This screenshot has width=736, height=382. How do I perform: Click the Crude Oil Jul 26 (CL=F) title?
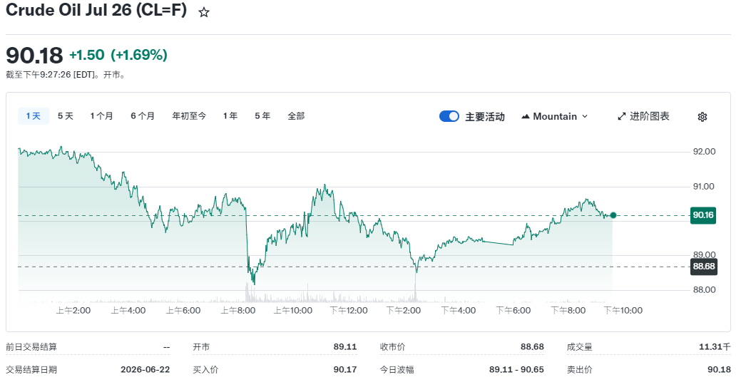tap(96, 10)
